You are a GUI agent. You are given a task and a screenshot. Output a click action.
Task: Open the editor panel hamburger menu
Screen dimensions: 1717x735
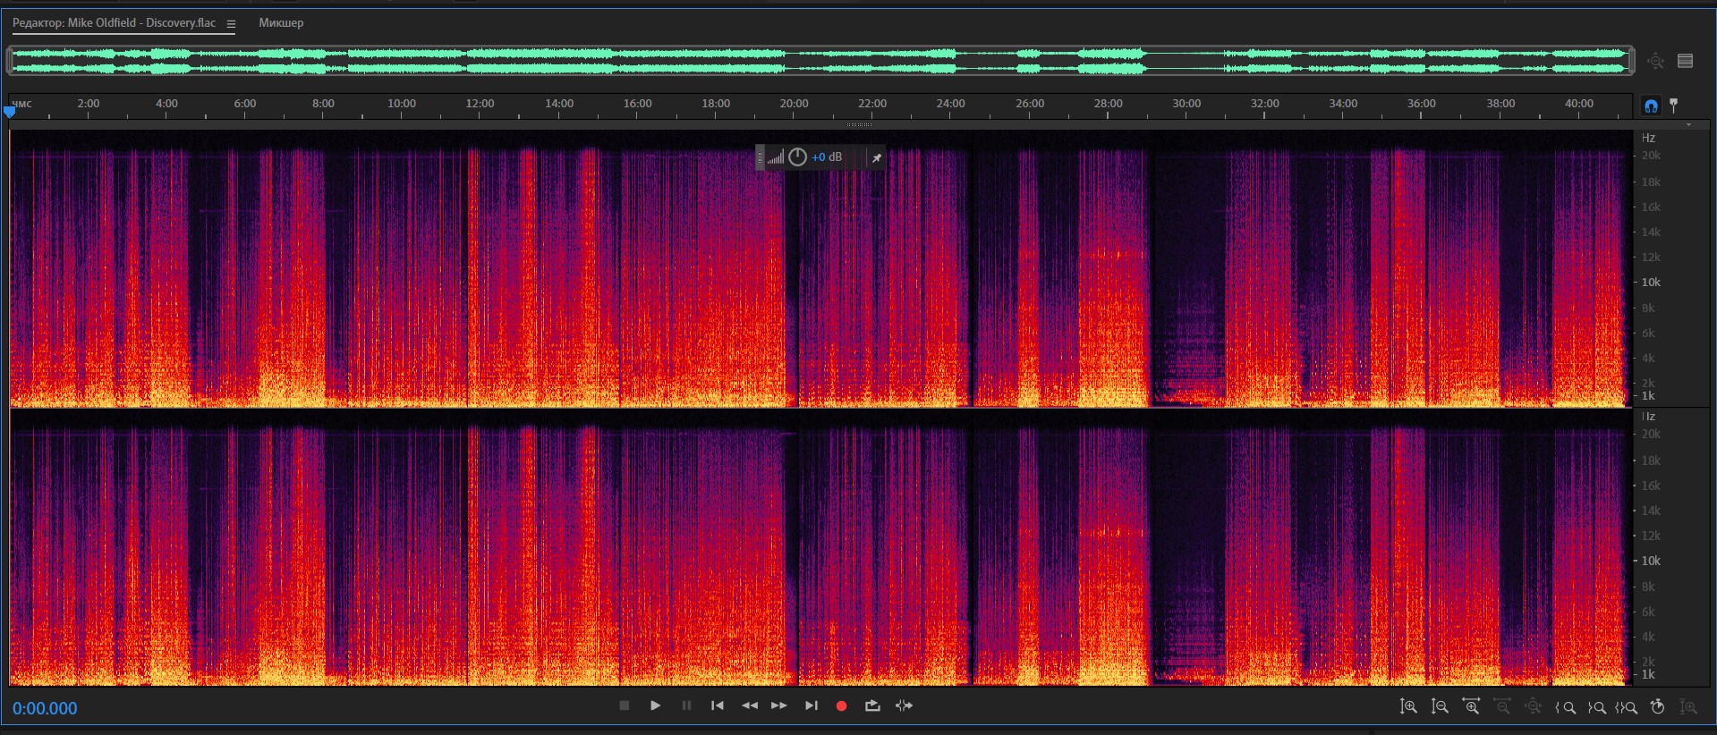tap(231, 24)
